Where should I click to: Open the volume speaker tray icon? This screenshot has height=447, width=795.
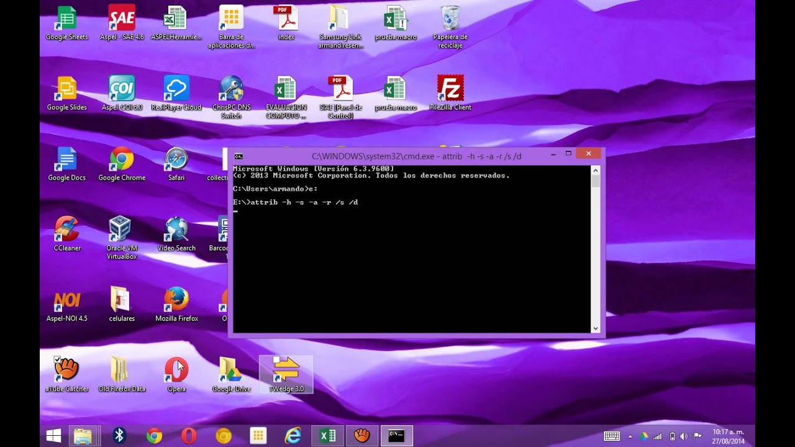point(684,436)
